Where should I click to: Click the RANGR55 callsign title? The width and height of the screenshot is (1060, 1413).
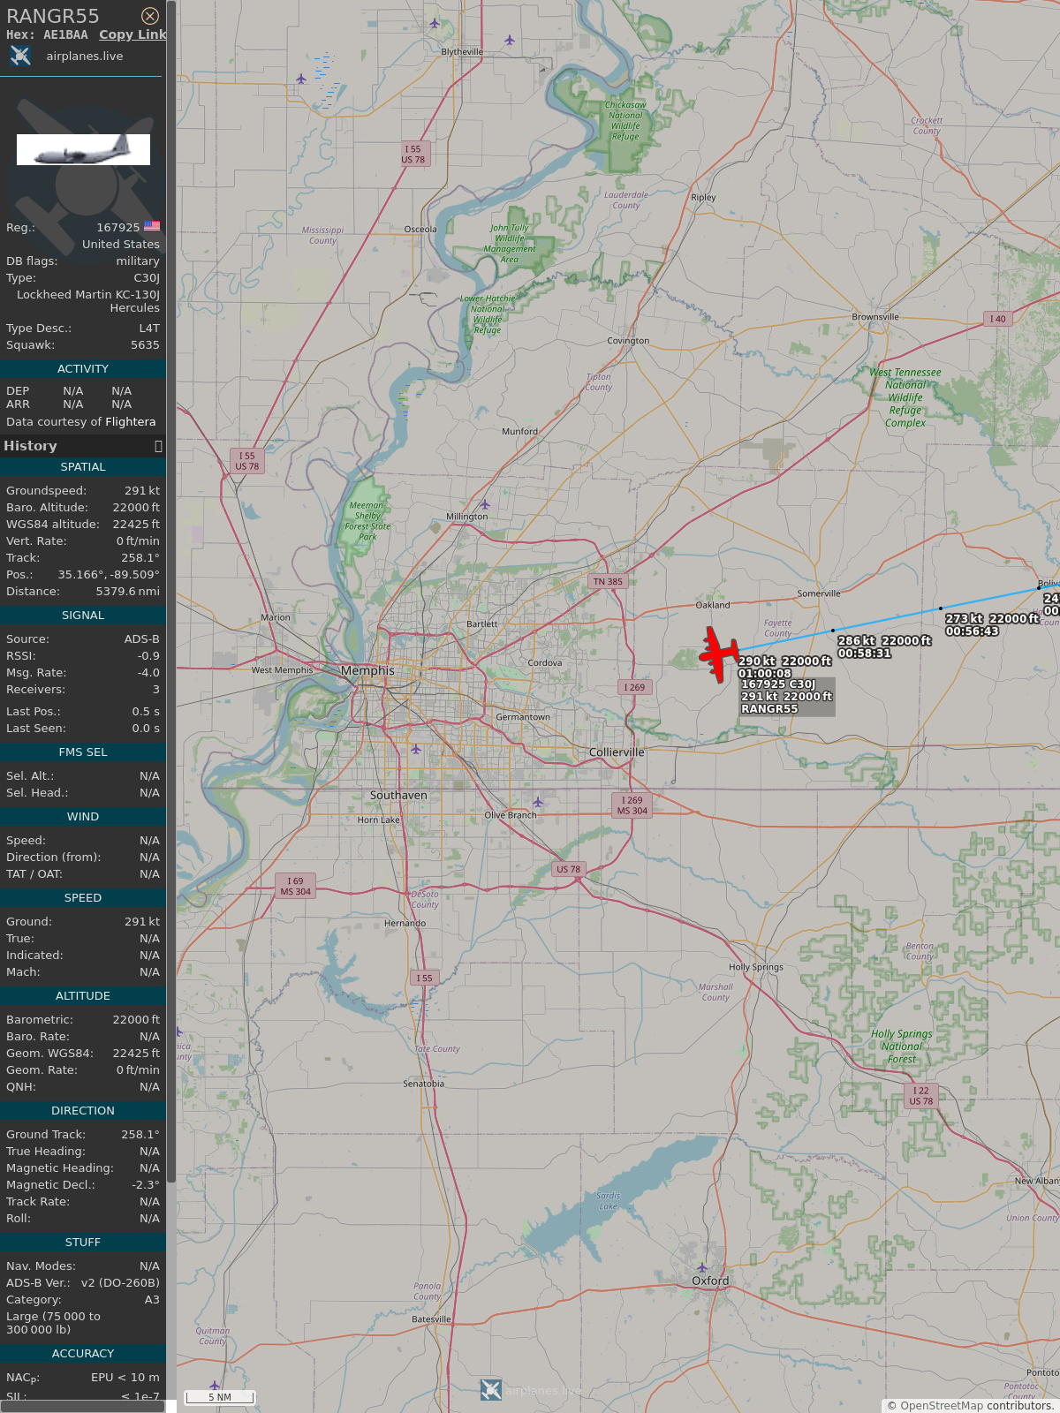click(x=53, y=16)
